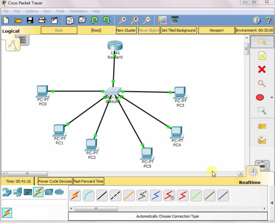Select the Fiber orange cable

[x=129, y=195]
